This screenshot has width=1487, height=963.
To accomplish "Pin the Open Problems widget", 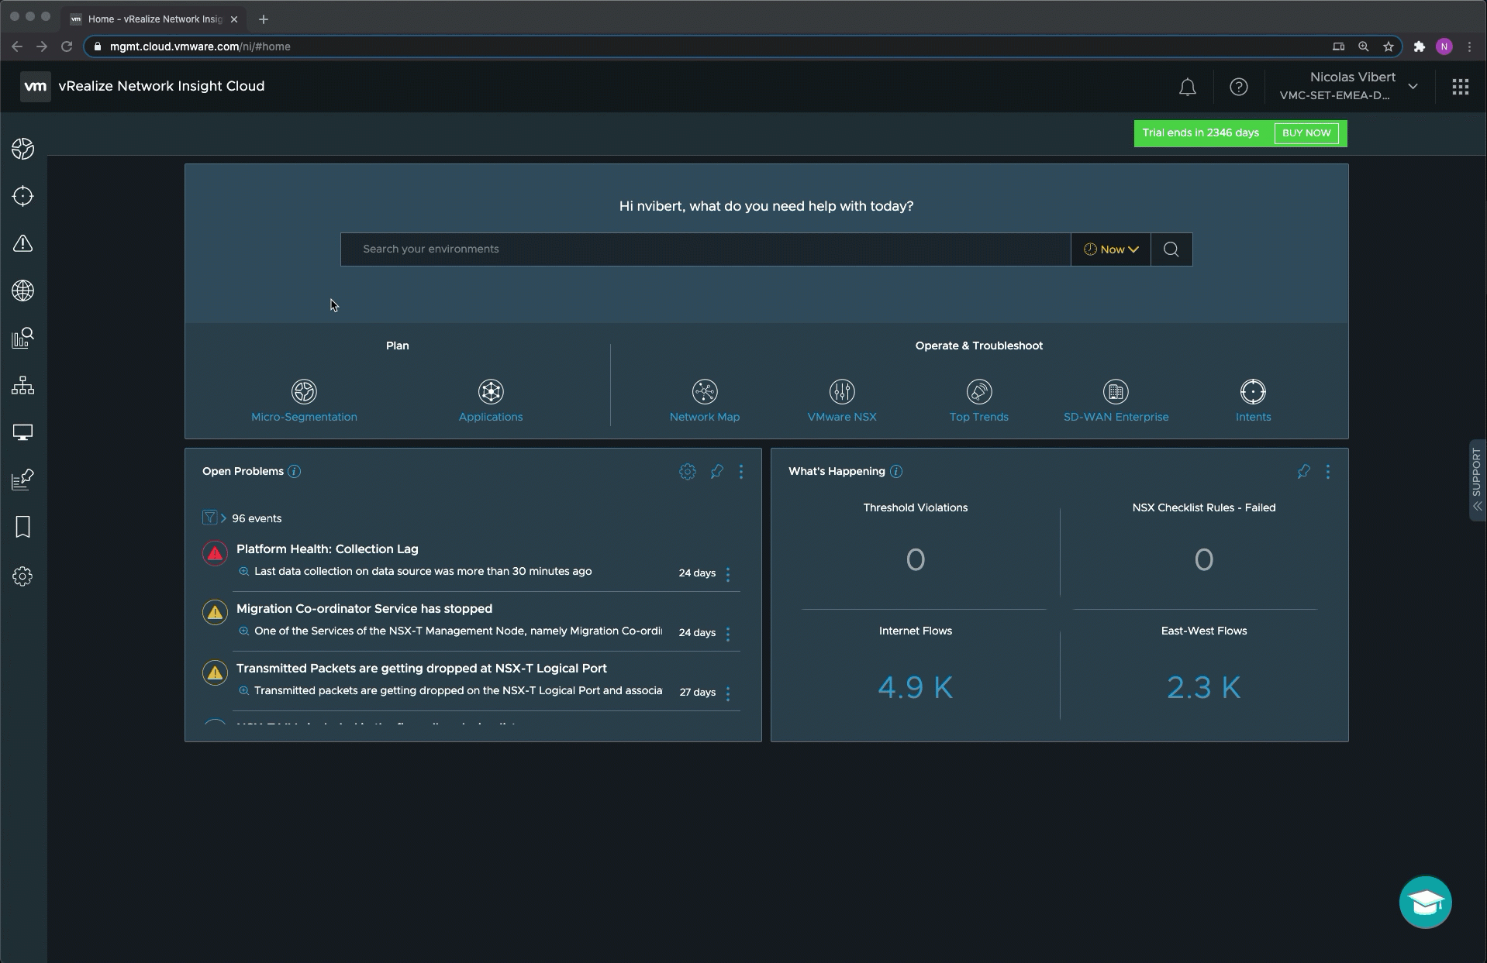I will click(716, 472).
